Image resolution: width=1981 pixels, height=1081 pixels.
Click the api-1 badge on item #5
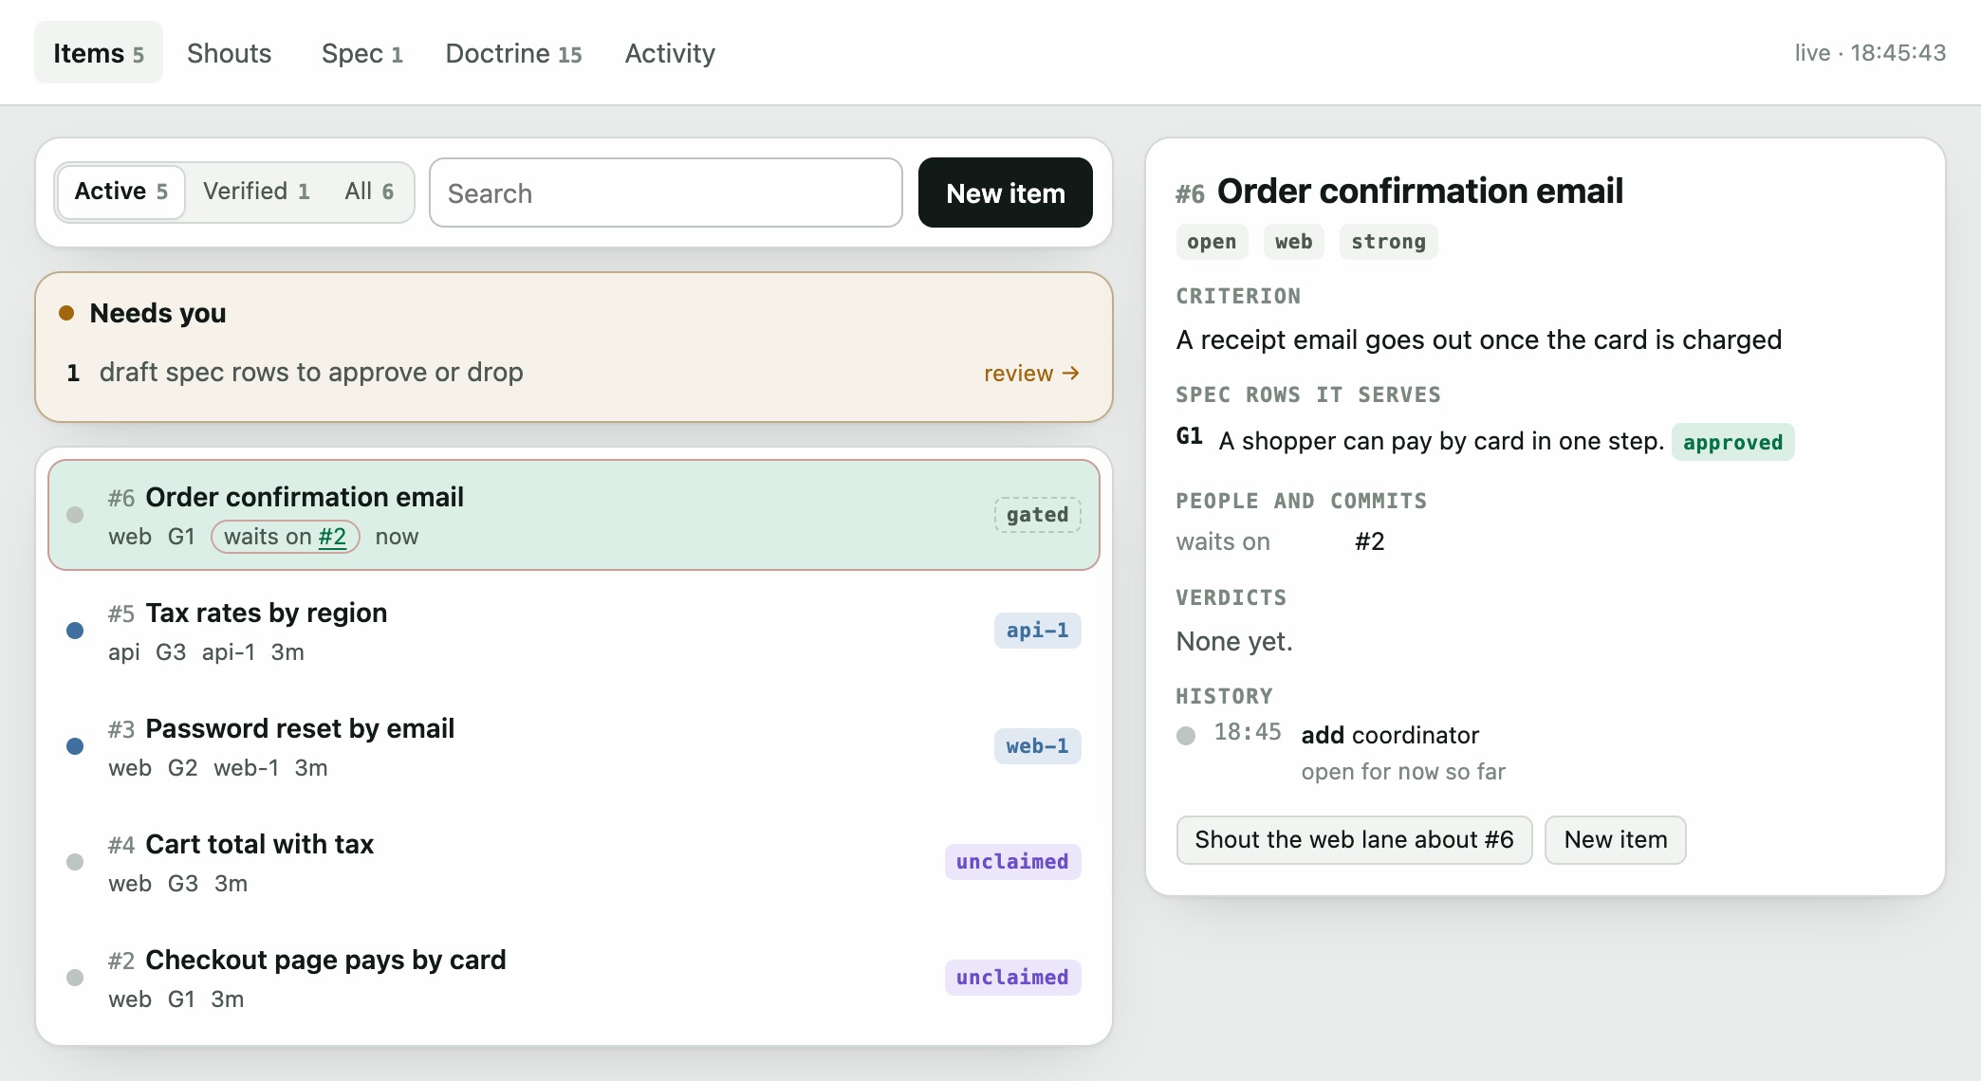click(1037, 631)
